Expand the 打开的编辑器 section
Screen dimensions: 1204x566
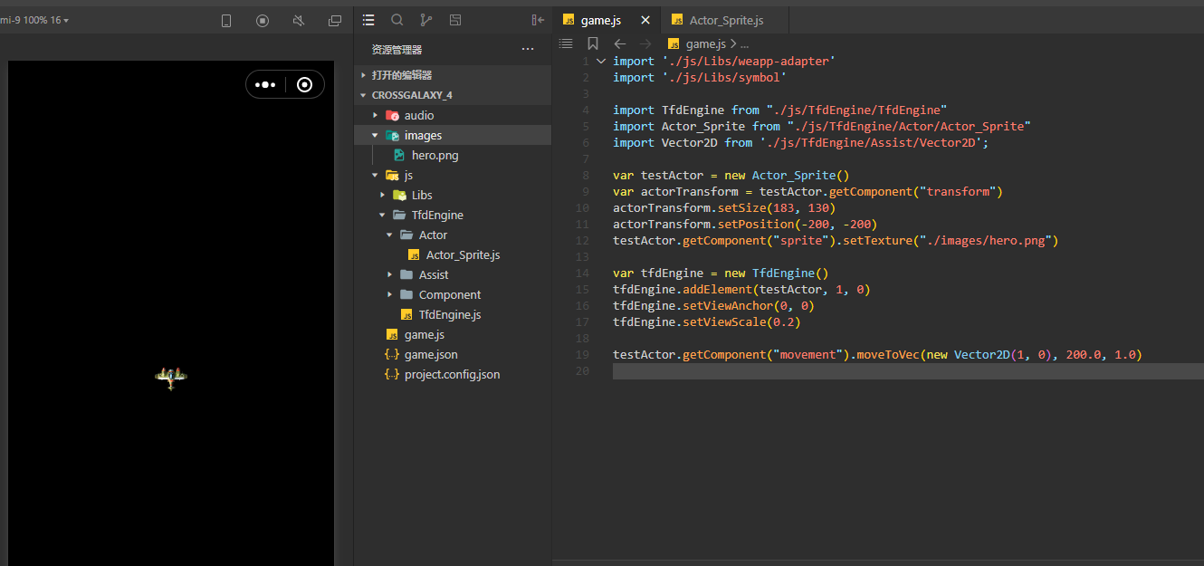pos(453,75)
